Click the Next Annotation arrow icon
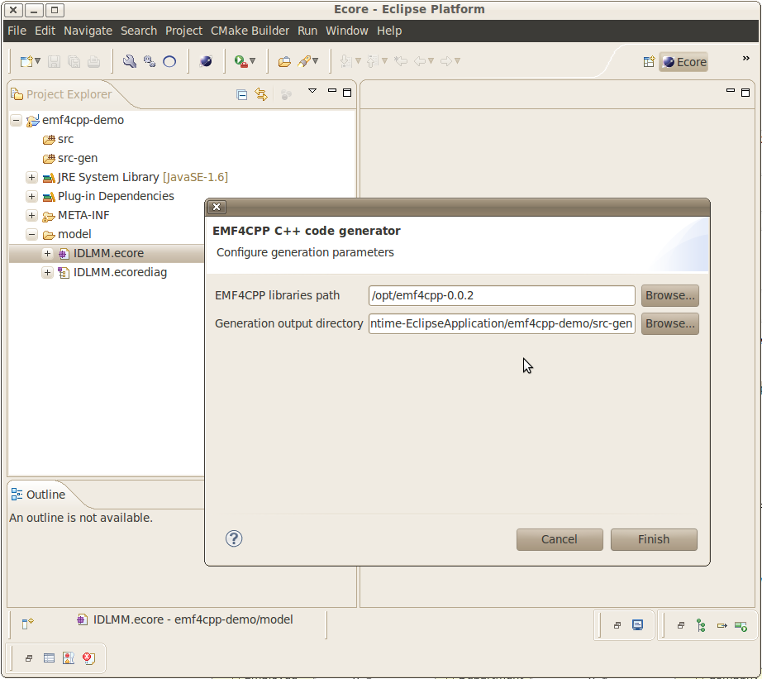The width and height of the screenshot is (762, 679). tap(345, 61)
